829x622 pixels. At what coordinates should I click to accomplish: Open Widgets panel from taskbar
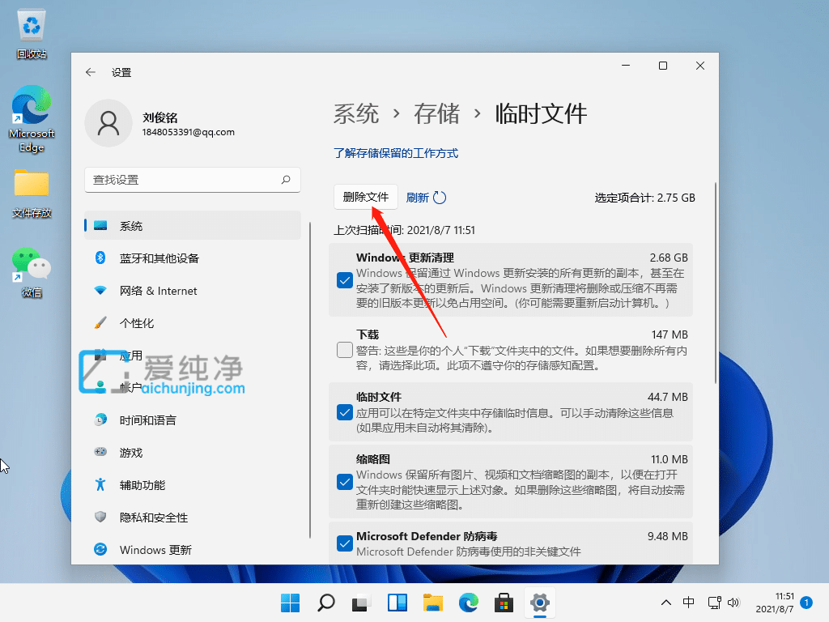(397, 603)
